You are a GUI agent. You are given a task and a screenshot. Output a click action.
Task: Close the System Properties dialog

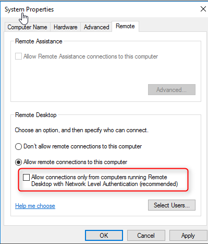[x=203, y=9]
